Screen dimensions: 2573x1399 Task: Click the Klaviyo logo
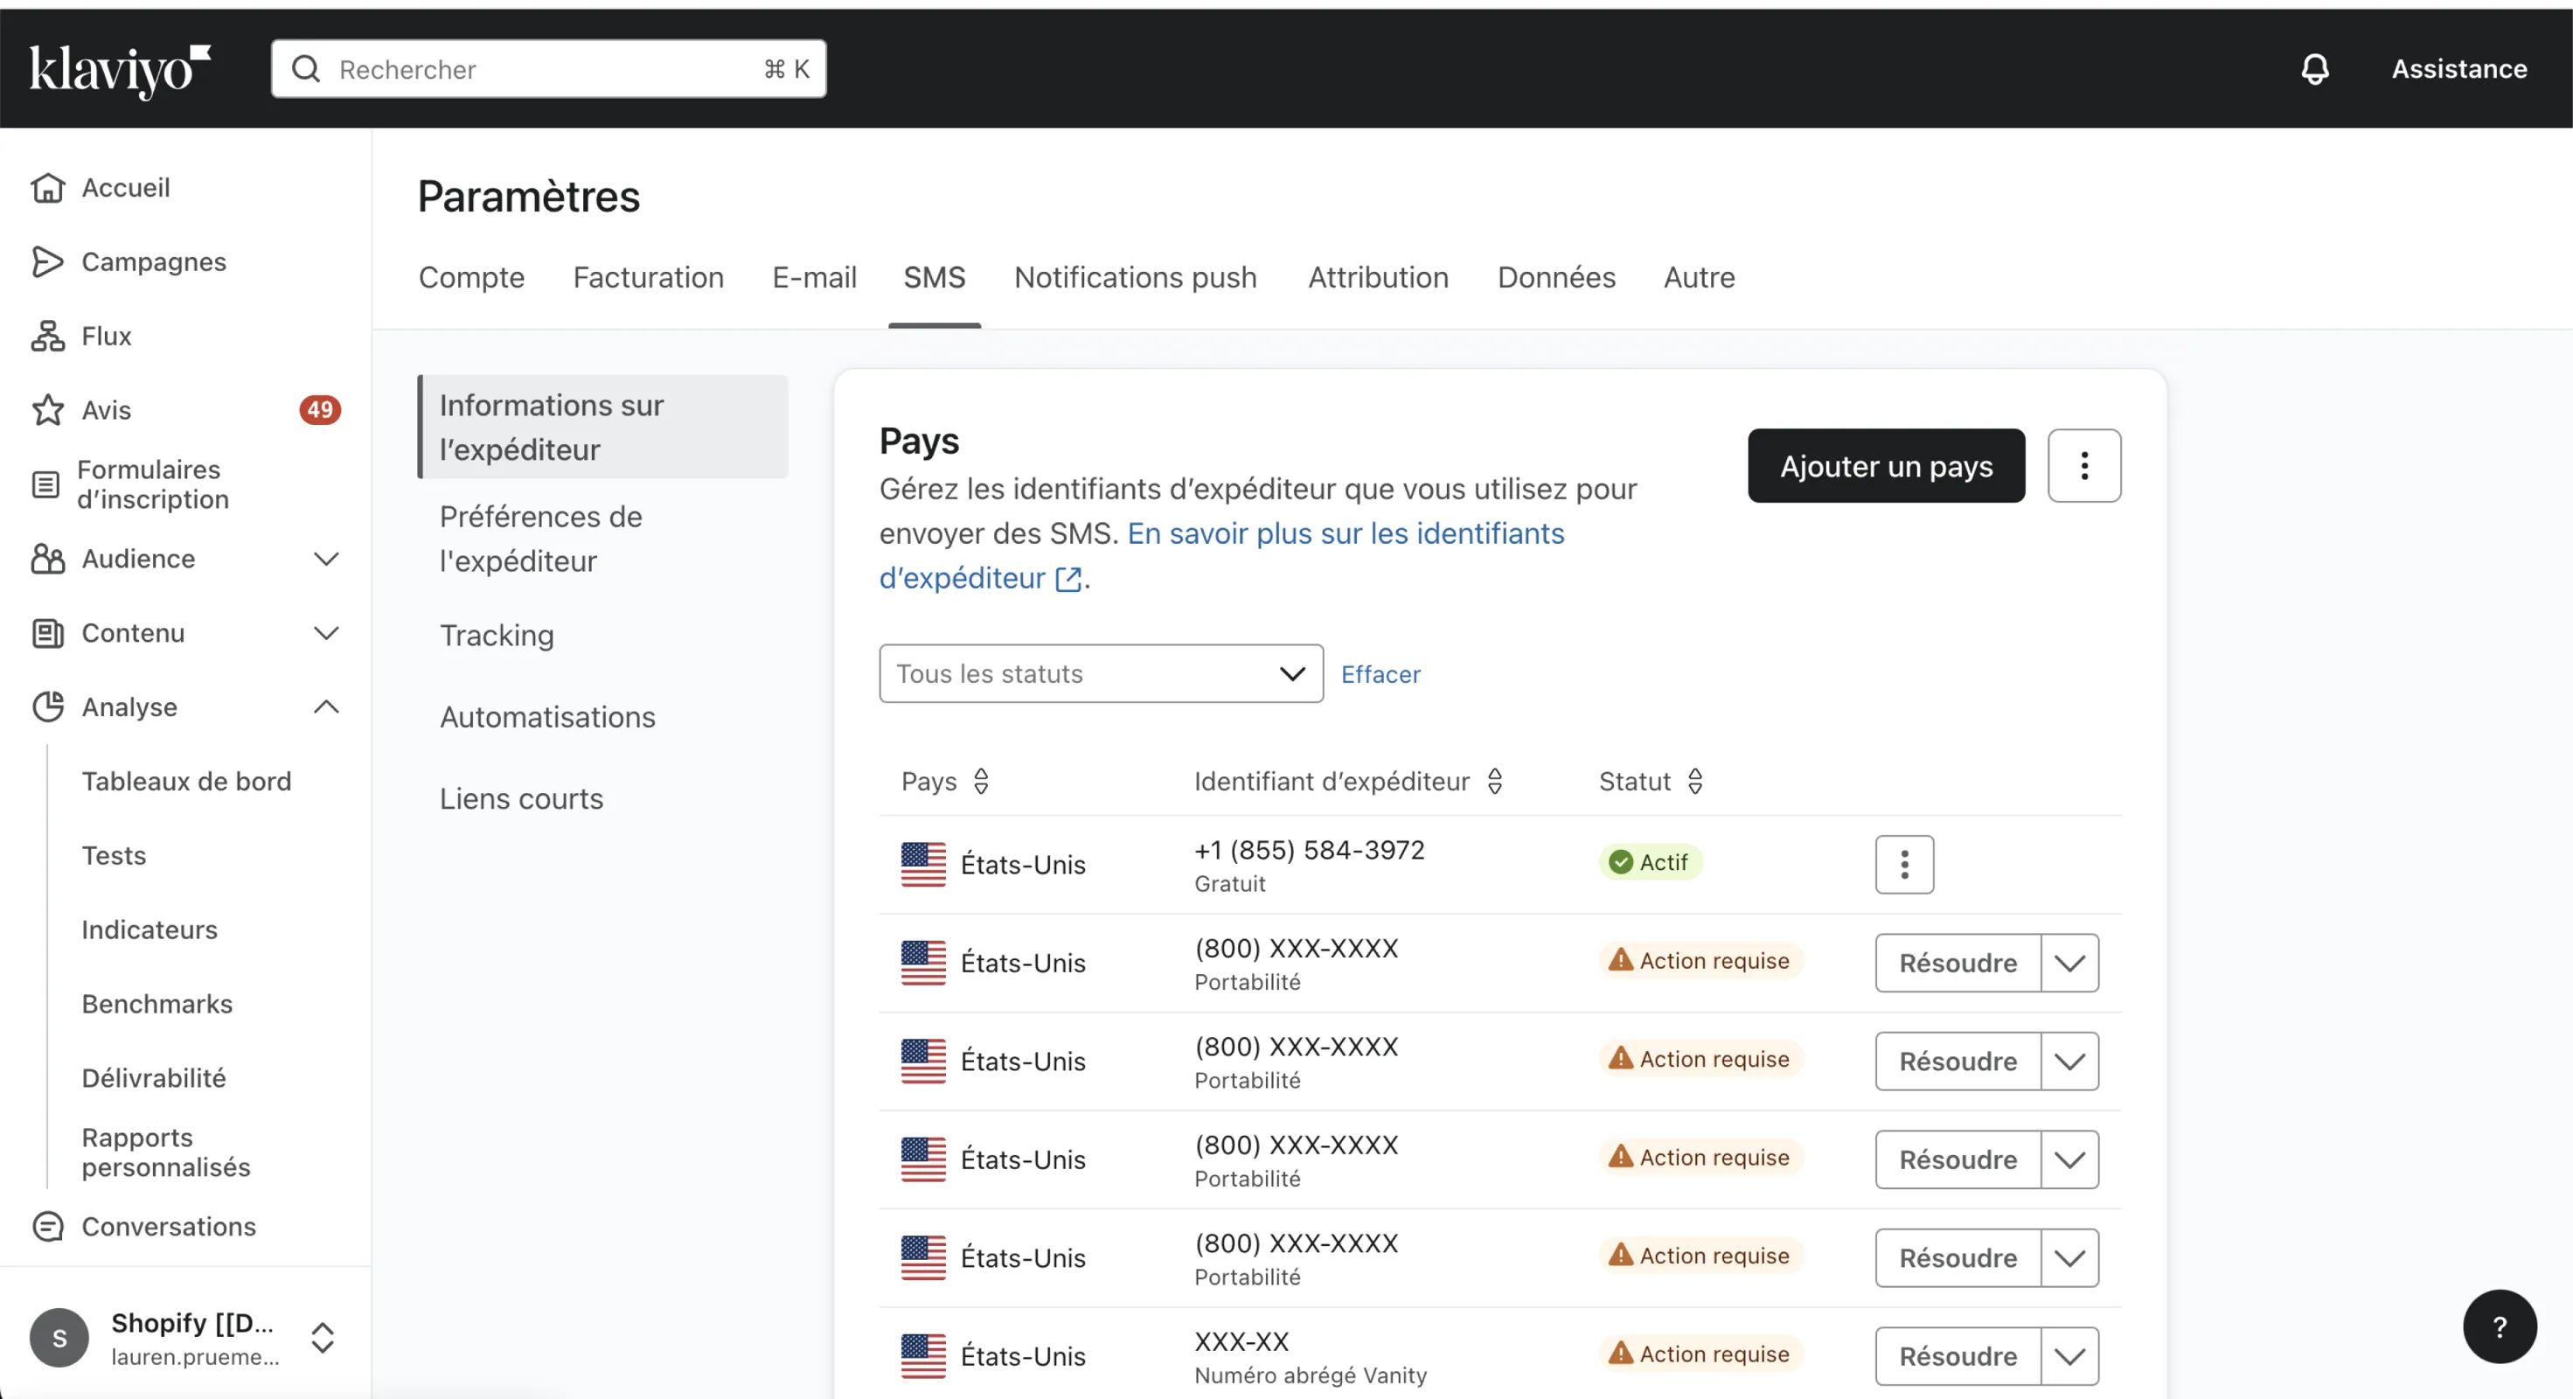point(120,70)
